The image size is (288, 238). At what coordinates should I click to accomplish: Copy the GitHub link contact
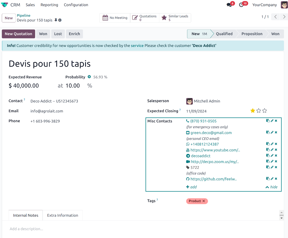pyautogui.click(x=268, y=178)
